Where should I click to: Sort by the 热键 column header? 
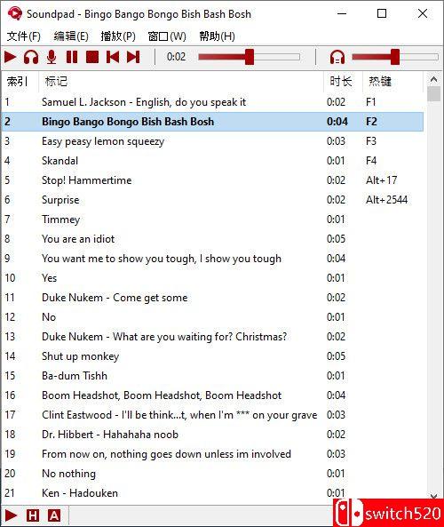pos(392,82)
